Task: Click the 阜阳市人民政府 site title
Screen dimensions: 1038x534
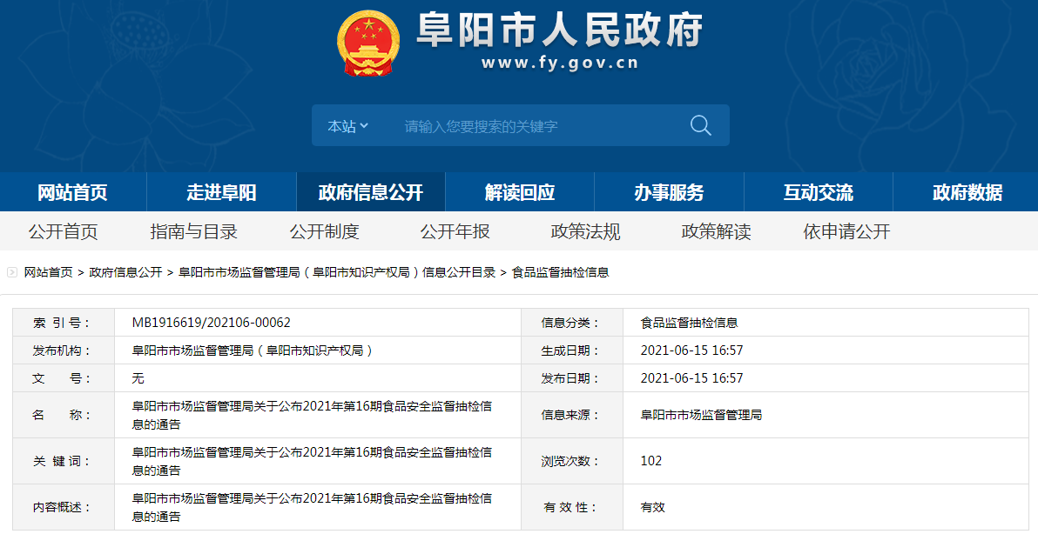Action: click(559, 30)
